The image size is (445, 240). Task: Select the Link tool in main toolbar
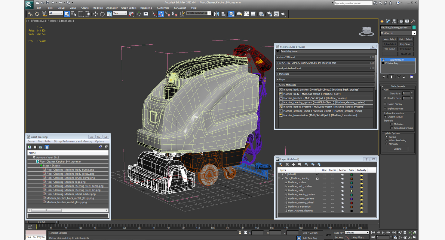(30, 14)
